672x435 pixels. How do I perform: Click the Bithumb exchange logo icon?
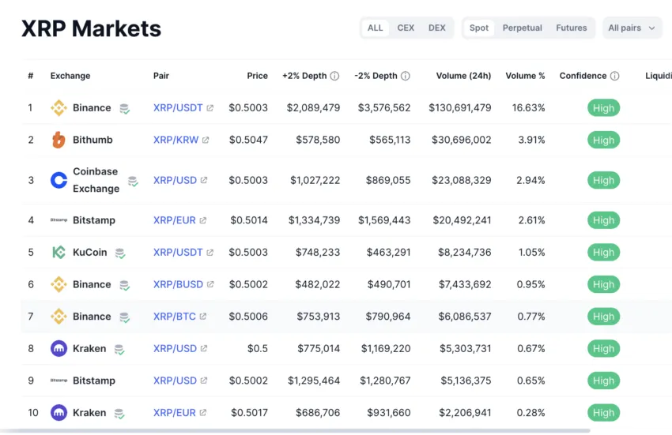coord(59,140)
